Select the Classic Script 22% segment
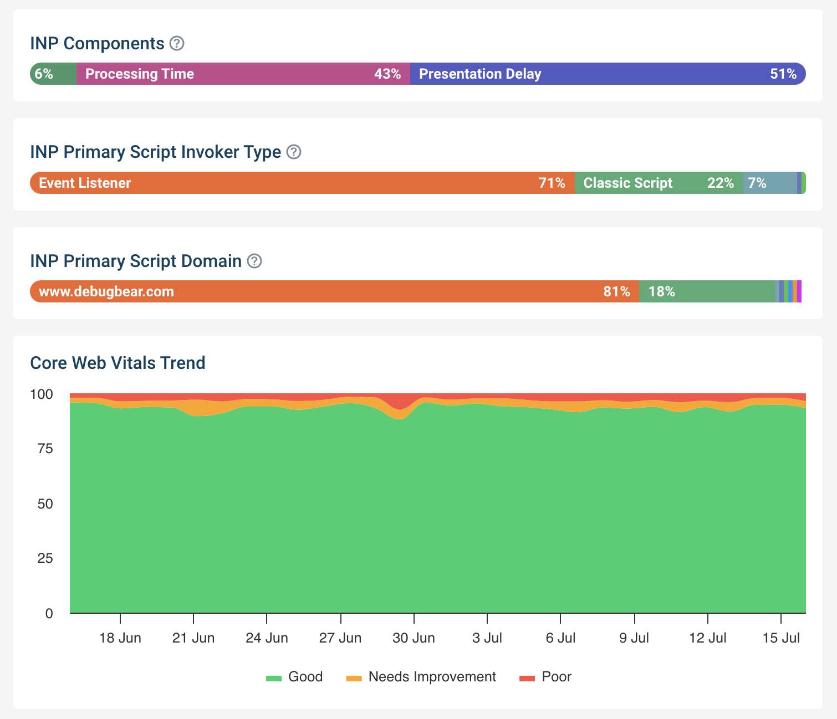The height and width of the screenshot is (719, 837). (x=659, y=183)
